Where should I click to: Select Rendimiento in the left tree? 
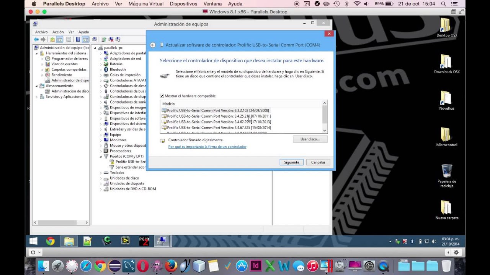click(59, 75)
